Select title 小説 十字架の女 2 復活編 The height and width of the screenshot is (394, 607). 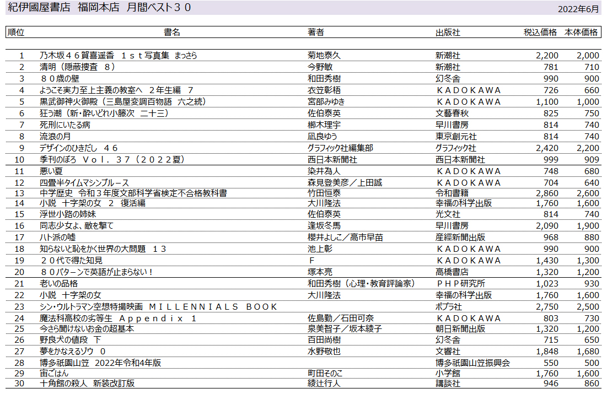[93, 203]
